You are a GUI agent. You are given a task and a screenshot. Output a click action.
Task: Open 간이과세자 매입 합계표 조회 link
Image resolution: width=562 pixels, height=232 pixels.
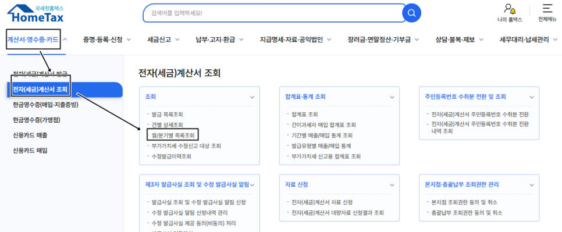click(323, 125)
